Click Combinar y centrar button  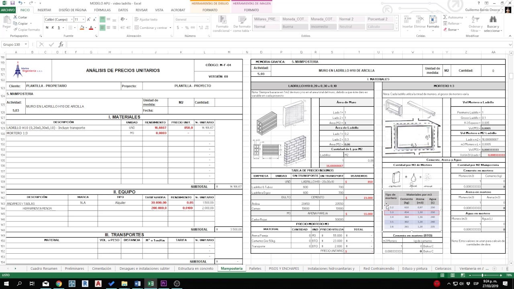point(151,28)
